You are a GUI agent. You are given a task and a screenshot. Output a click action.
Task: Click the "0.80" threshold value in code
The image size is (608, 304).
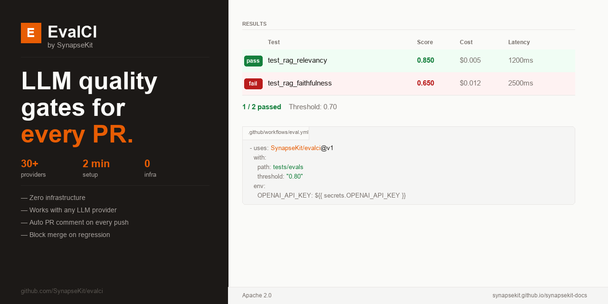tap(294, 177)
